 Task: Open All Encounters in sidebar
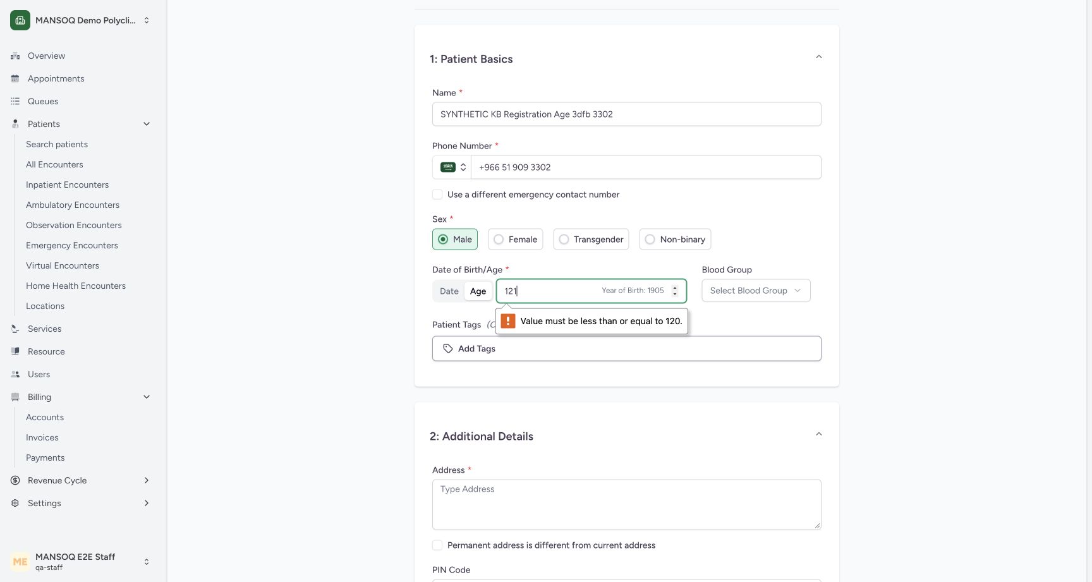click(54, 164)
